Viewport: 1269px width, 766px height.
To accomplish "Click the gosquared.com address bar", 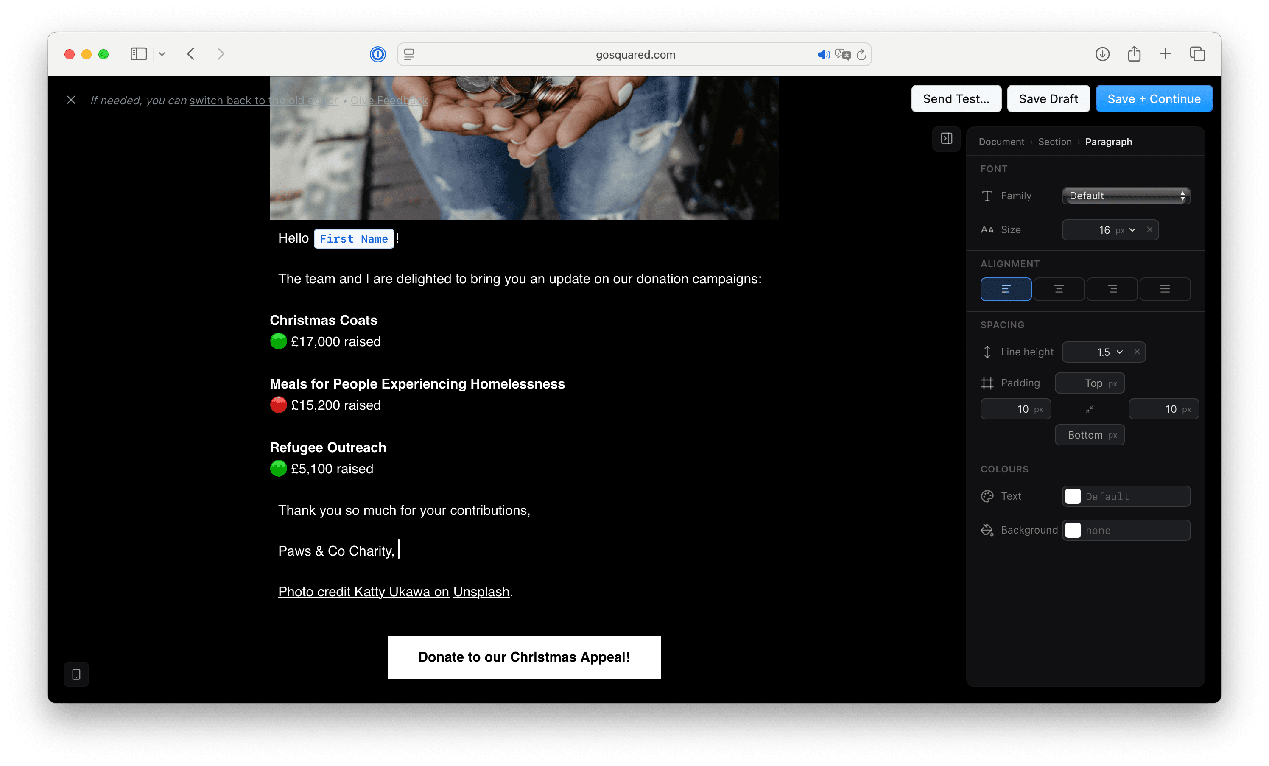I will pos(635,54).
